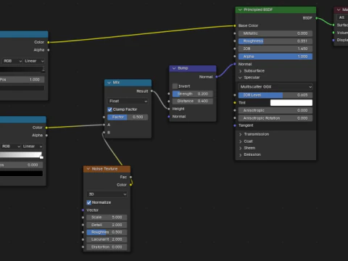Click the Distortion field in Noise Texture
The height and width of the screenshot is (261, 348).
pyautogui.click(x=107, y=247)
